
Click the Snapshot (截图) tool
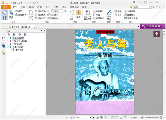click(x=19, y=11)
